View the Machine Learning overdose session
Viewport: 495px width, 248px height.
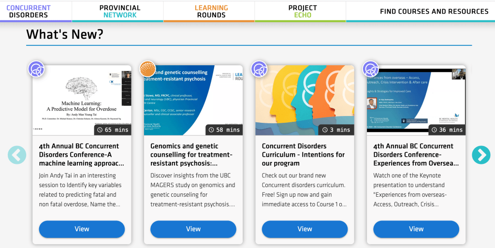click(x=82, y=229)
